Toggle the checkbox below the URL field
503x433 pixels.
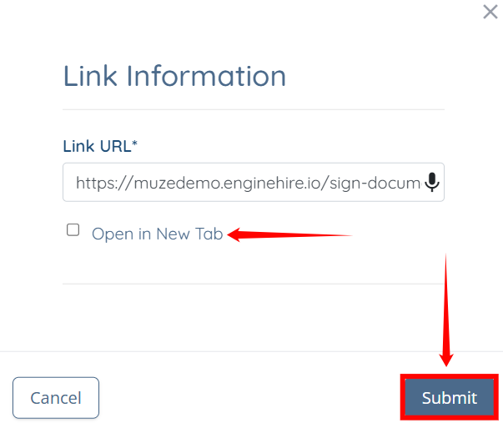point(73,230)
